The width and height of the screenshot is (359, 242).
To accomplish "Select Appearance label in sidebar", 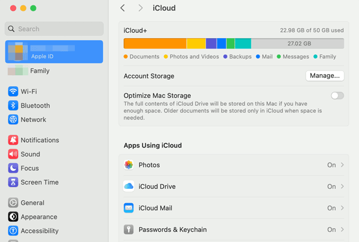I will pos(39,217).
